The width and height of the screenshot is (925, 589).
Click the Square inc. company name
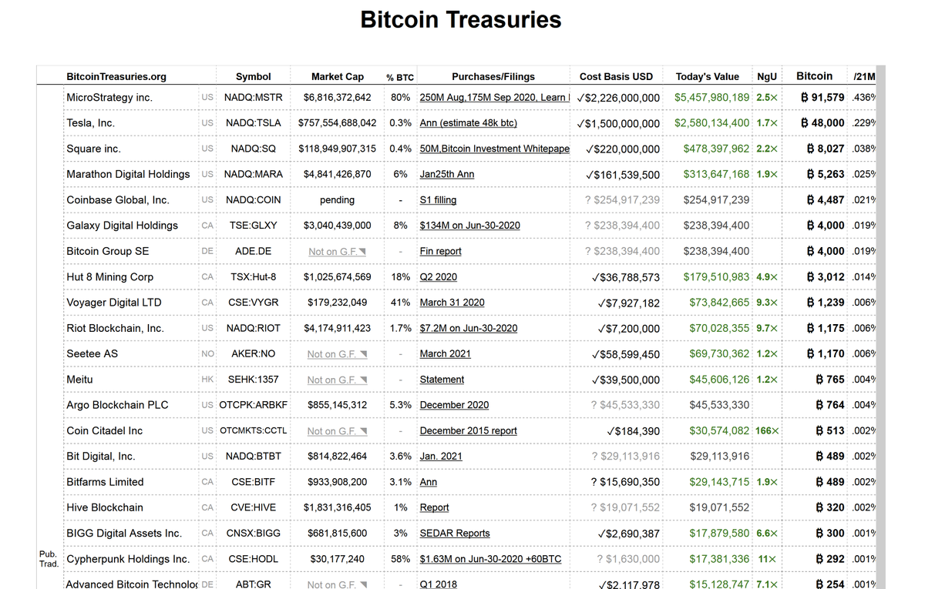pyautogui.click(x=93, y=149)
